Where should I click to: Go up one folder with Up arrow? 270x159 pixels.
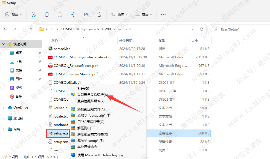click(31, 29)
